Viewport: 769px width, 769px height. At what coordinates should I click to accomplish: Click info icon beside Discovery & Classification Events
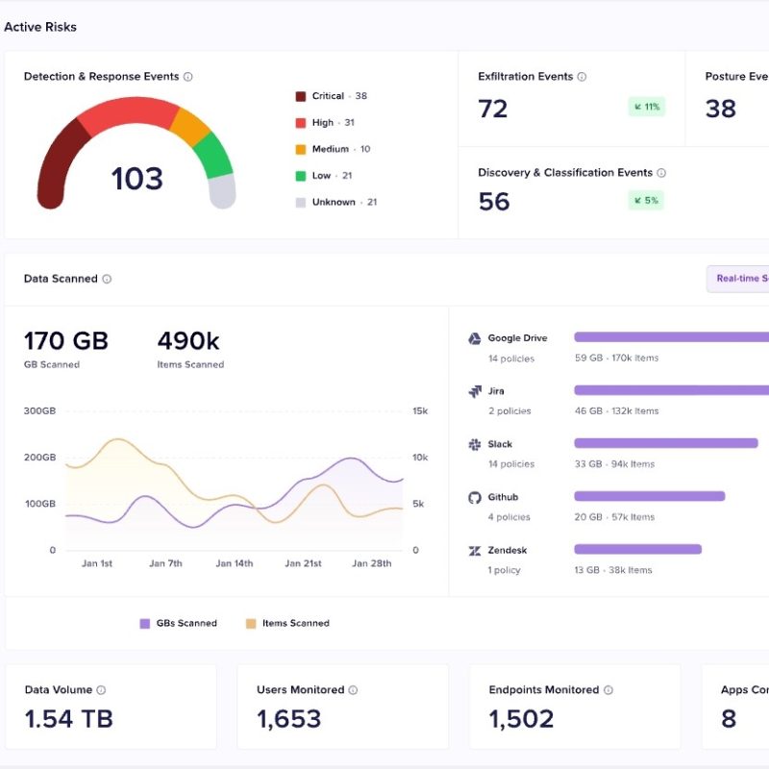[x=661, y=173]
